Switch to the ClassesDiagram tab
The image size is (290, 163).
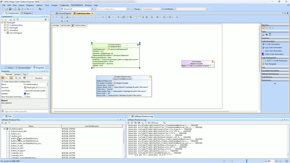point(63,13)
